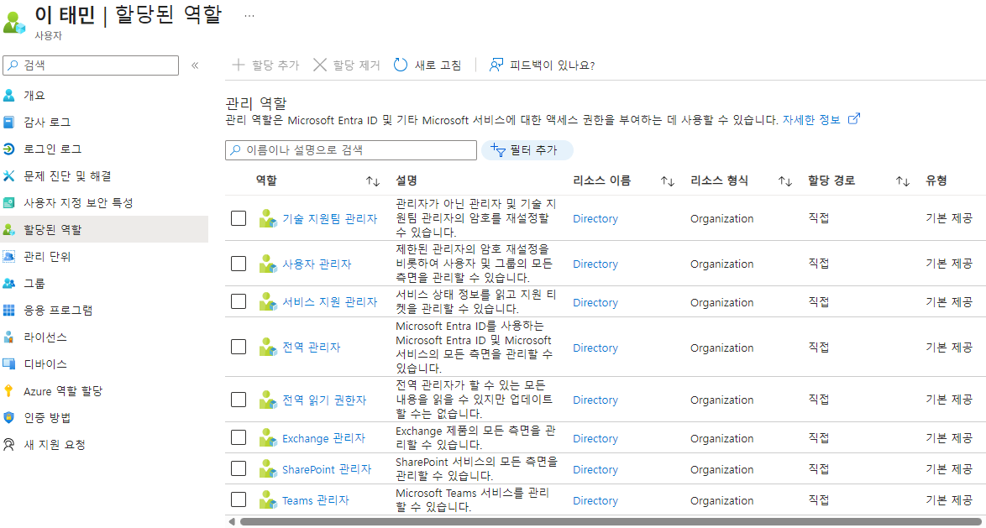This screenshot has height=528, width=986.
Task: Click the 유형 column header
Action: [936, 181]
